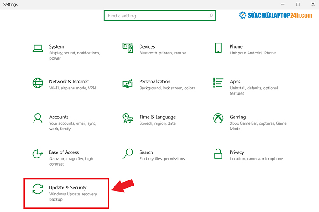Viewport: 319px width, 212px height.
Task: Click 'Wi-Fi, airplane mode, VPN' description
Action: point(72,88)
